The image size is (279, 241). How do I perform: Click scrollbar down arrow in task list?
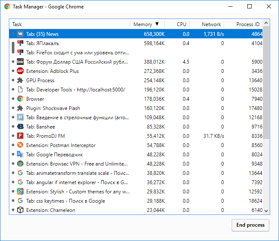point(266,211)
